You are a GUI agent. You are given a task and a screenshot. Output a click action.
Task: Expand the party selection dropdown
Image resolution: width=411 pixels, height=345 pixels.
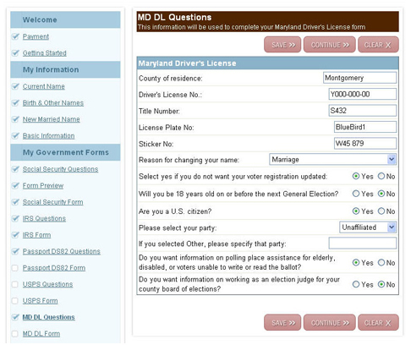pyautogui.click(x=368, y=227)
